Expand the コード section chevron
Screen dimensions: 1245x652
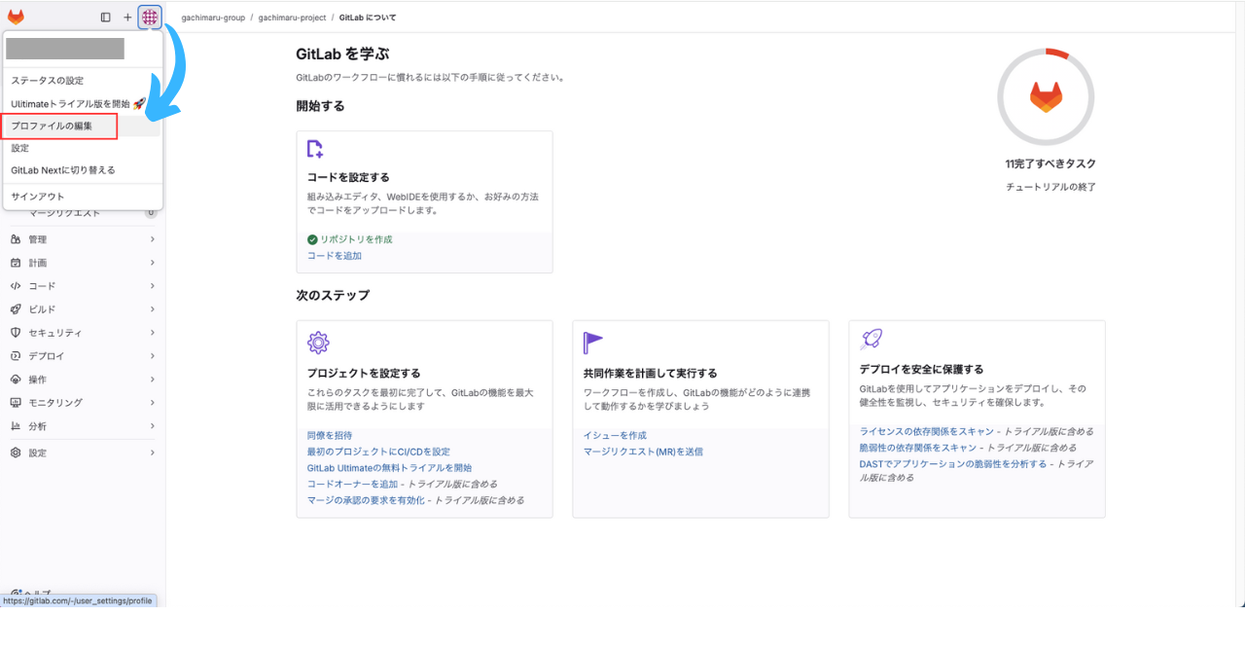click(x=153, y=286)
